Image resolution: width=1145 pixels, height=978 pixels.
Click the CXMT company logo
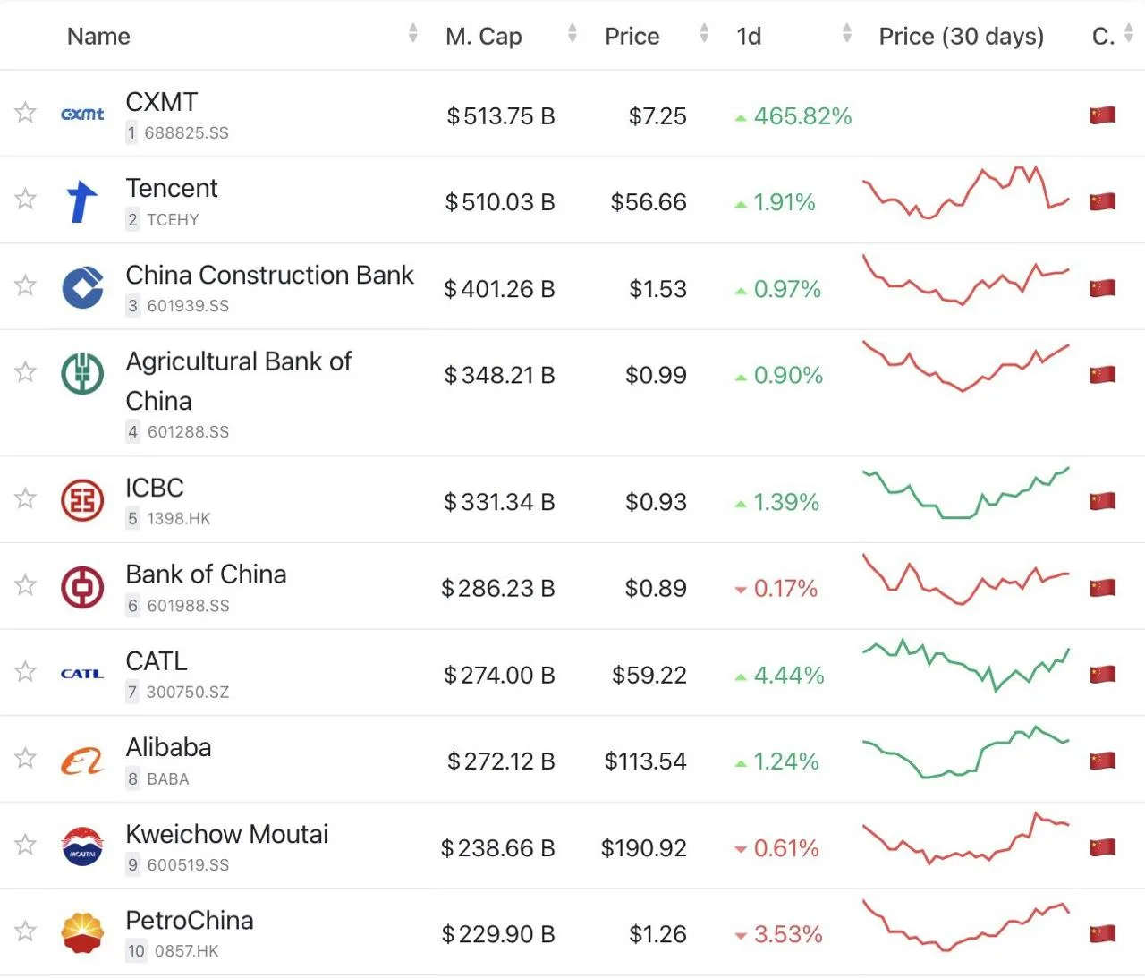(82, 114)
